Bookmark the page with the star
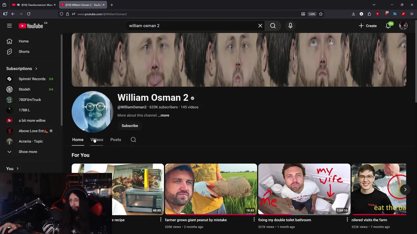The width and height of the screenshot is (417, 234). click(321, 14)
